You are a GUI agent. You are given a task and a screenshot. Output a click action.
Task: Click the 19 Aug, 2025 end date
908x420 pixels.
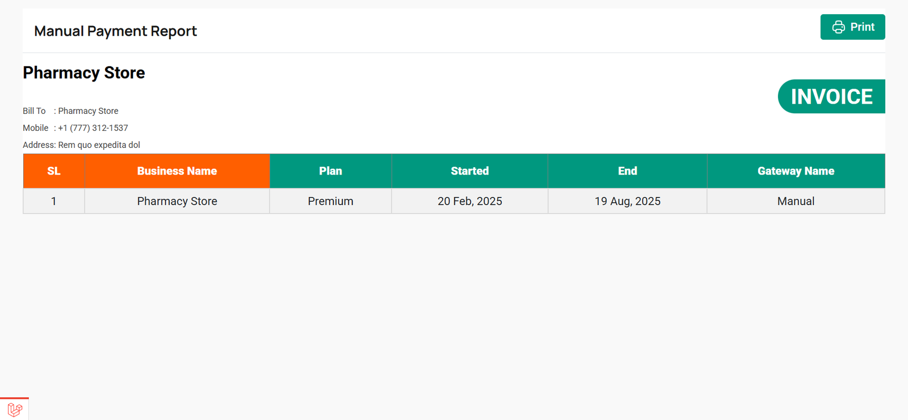627,201
